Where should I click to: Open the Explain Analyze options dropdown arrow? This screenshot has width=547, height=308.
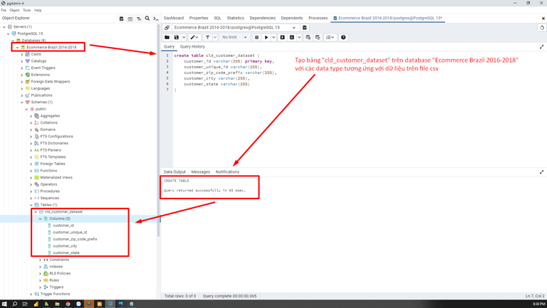tap(299, 37)
